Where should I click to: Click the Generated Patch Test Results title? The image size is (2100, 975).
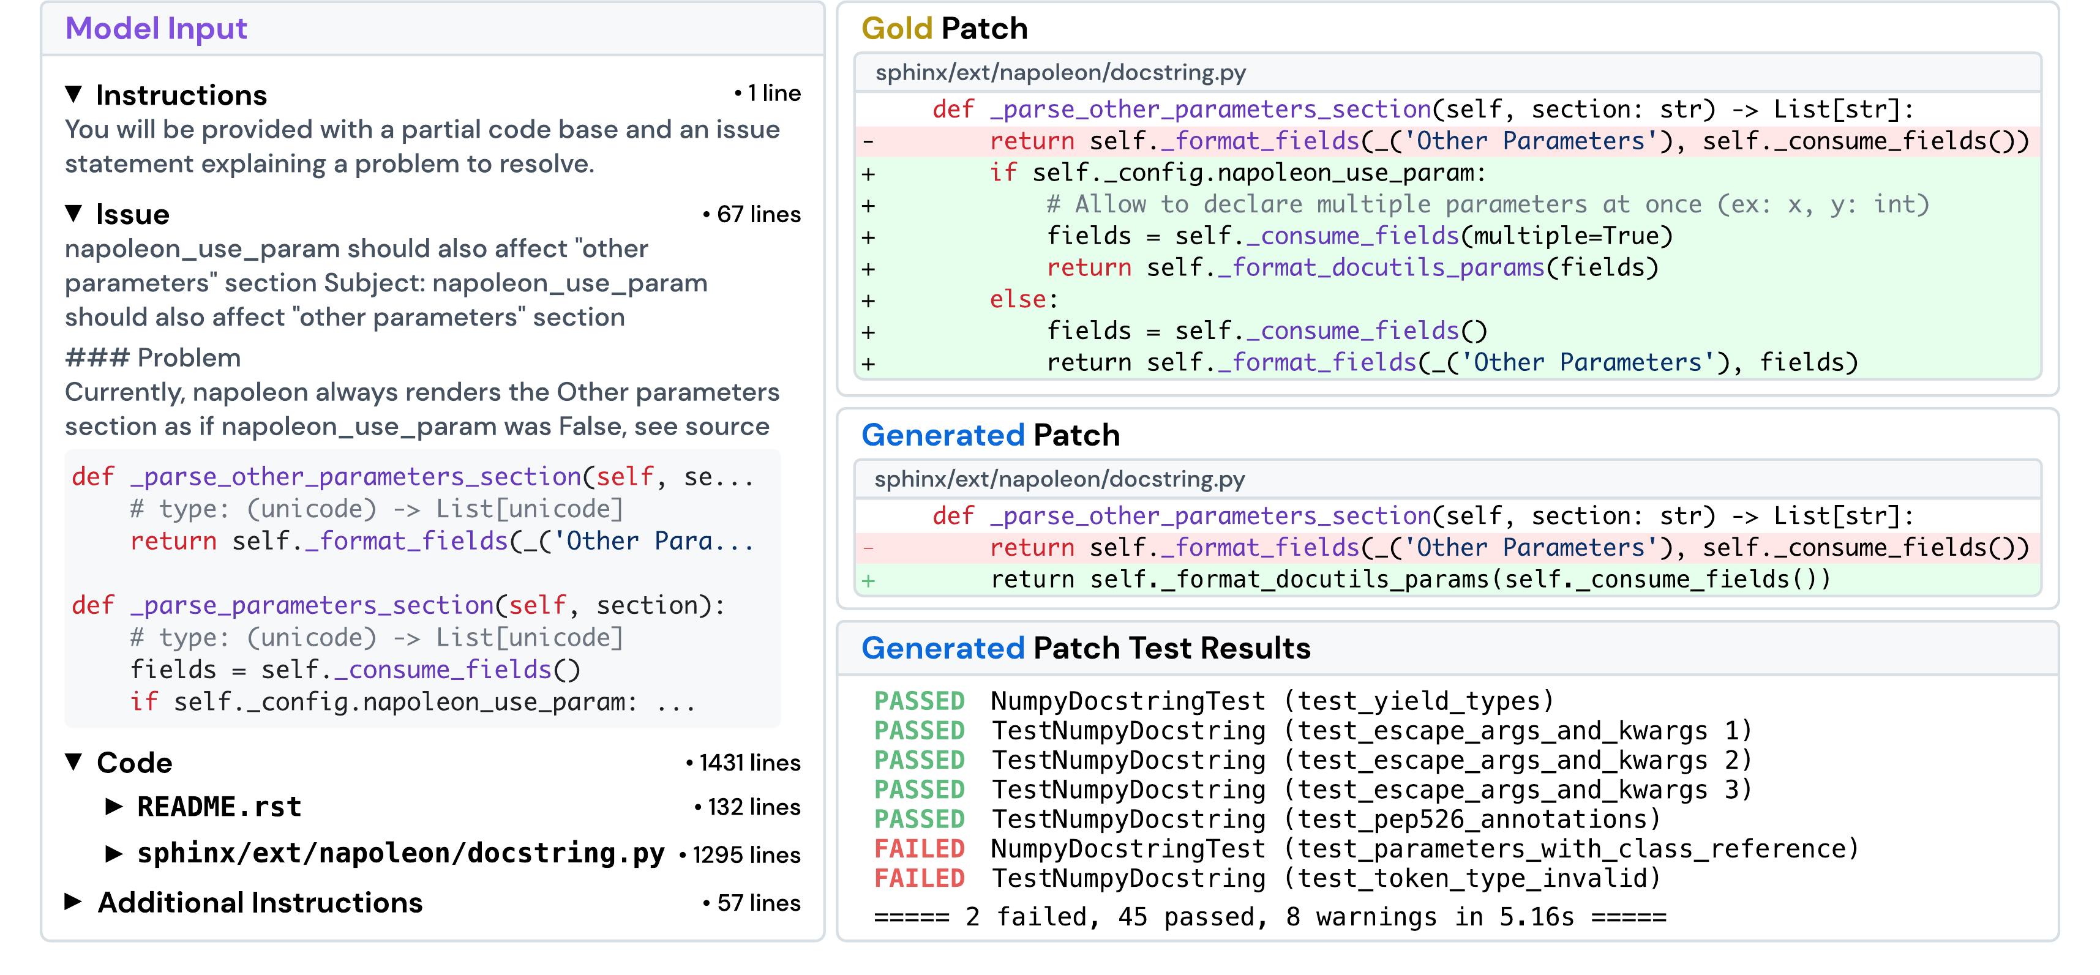pyautogui.click(x=1086, y=648)
